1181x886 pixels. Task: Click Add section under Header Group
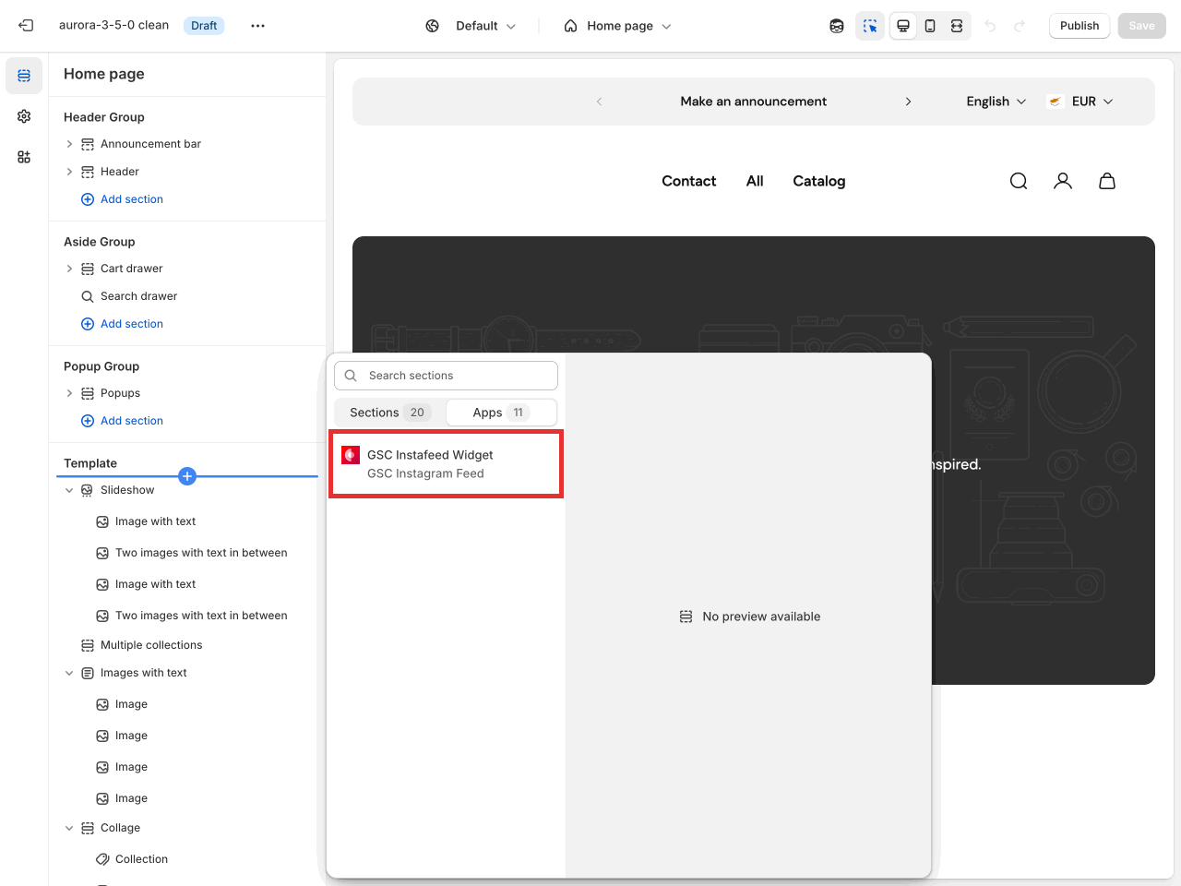pyautogui.click(x=131, y=199)
